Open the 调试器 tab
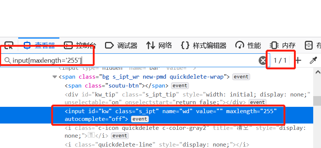 [x=121, y=45]
